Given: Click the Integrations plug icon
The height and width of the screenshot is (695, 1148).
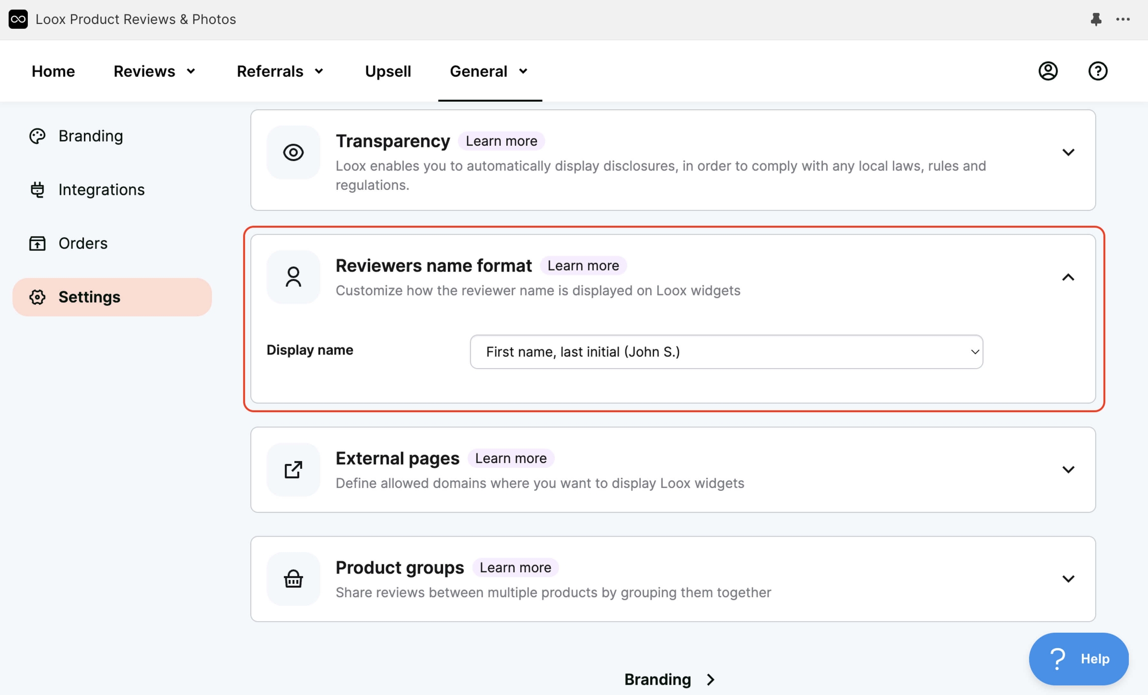Looking at the screenshot, I should tap(37, 189).
